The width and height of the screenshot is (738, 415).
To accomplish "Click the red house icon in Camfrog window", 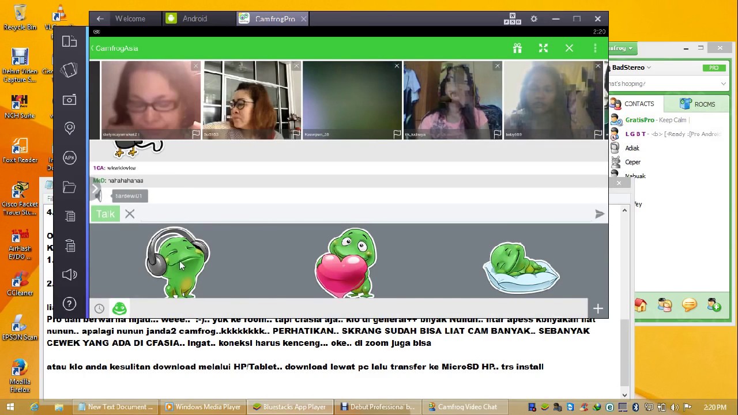I will tap(640, 305).
